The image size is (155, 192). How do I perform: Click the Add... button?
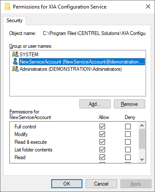point(95,104)
